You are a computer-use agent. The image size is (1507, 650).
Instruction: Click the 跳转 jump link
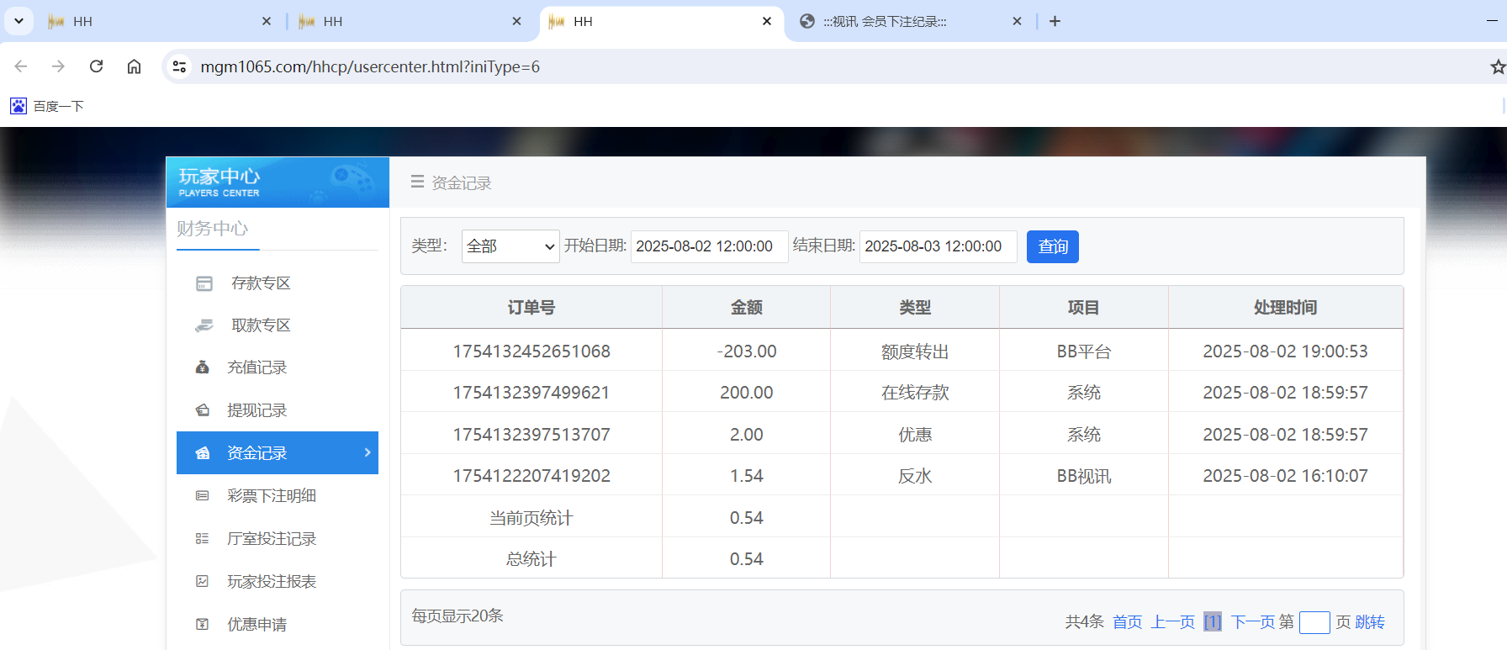point(1370,622)
